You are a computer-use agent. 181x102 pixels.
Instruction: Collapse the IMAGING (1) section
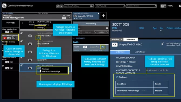(x=74, y=38)
